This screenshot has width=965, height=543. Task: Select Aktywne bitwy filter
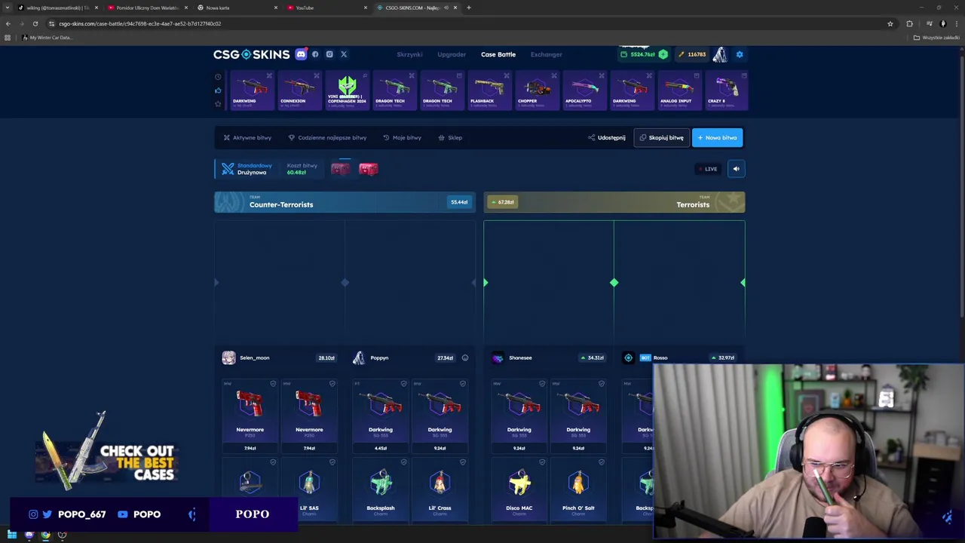coord(247,138)
